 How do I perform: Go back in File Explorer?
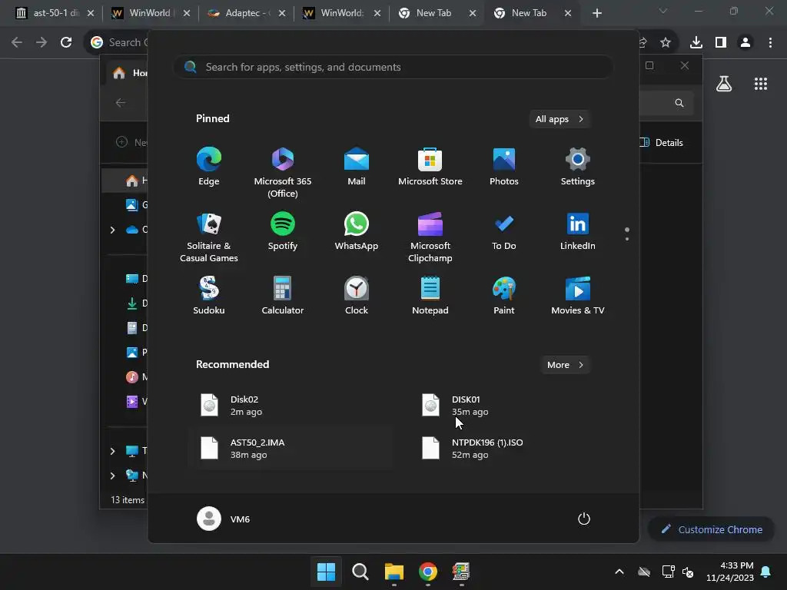click(121, 103)
